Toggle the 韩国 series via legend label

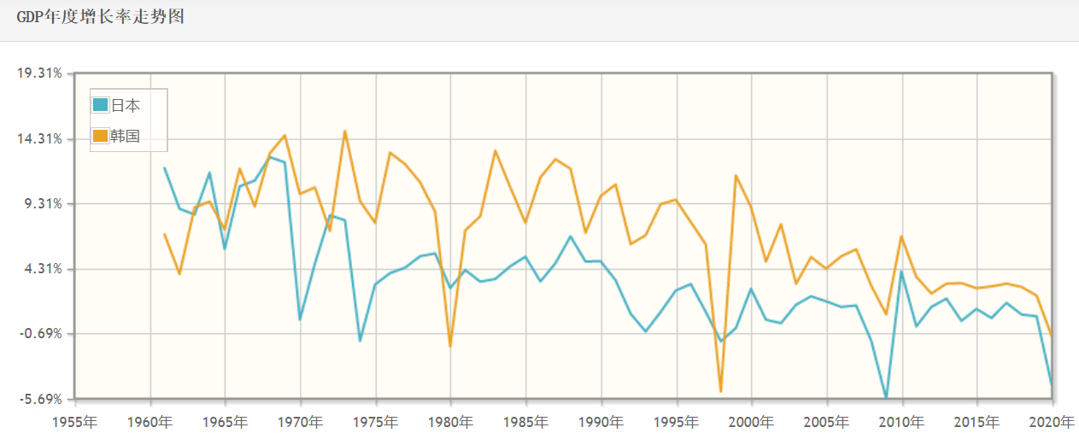coord(126,136)
